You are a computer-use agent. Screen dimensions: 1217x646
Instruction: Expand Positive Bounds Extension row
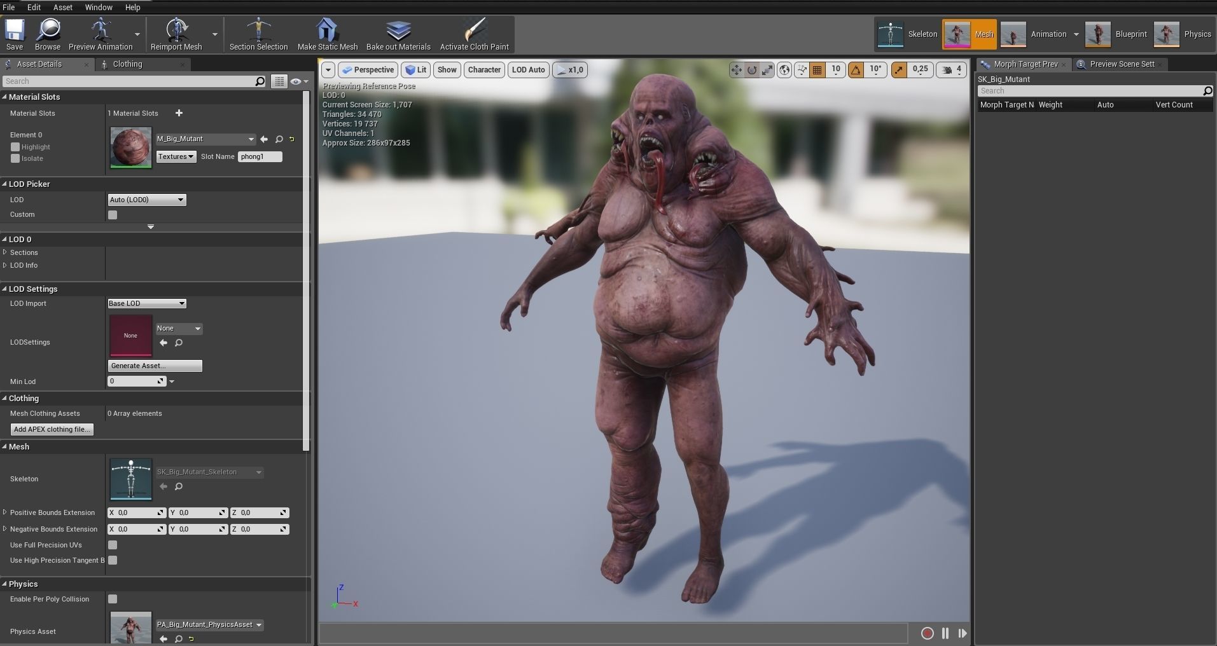point(5,512)
